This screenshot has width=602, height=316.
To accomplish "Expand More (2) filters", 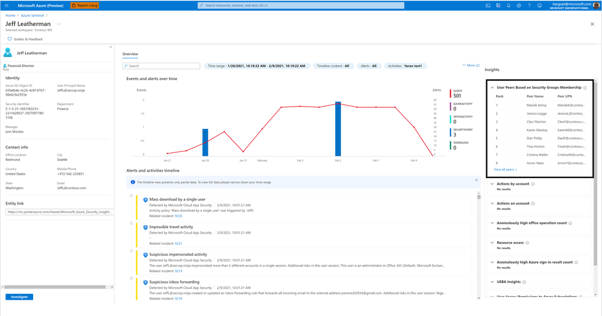I will (471, 65).
